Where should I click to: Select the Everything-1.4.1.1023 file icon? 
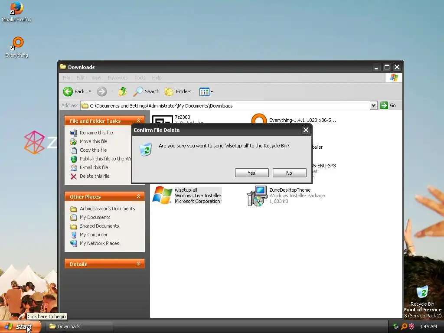(259, 118)
